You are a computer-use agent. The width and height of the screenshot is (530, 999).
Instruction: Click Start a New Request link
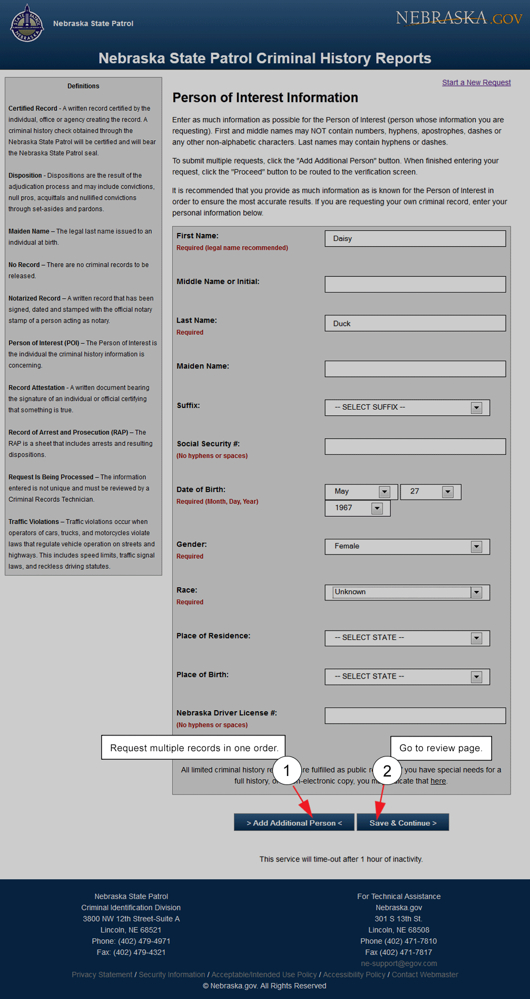tap(476, 82)
